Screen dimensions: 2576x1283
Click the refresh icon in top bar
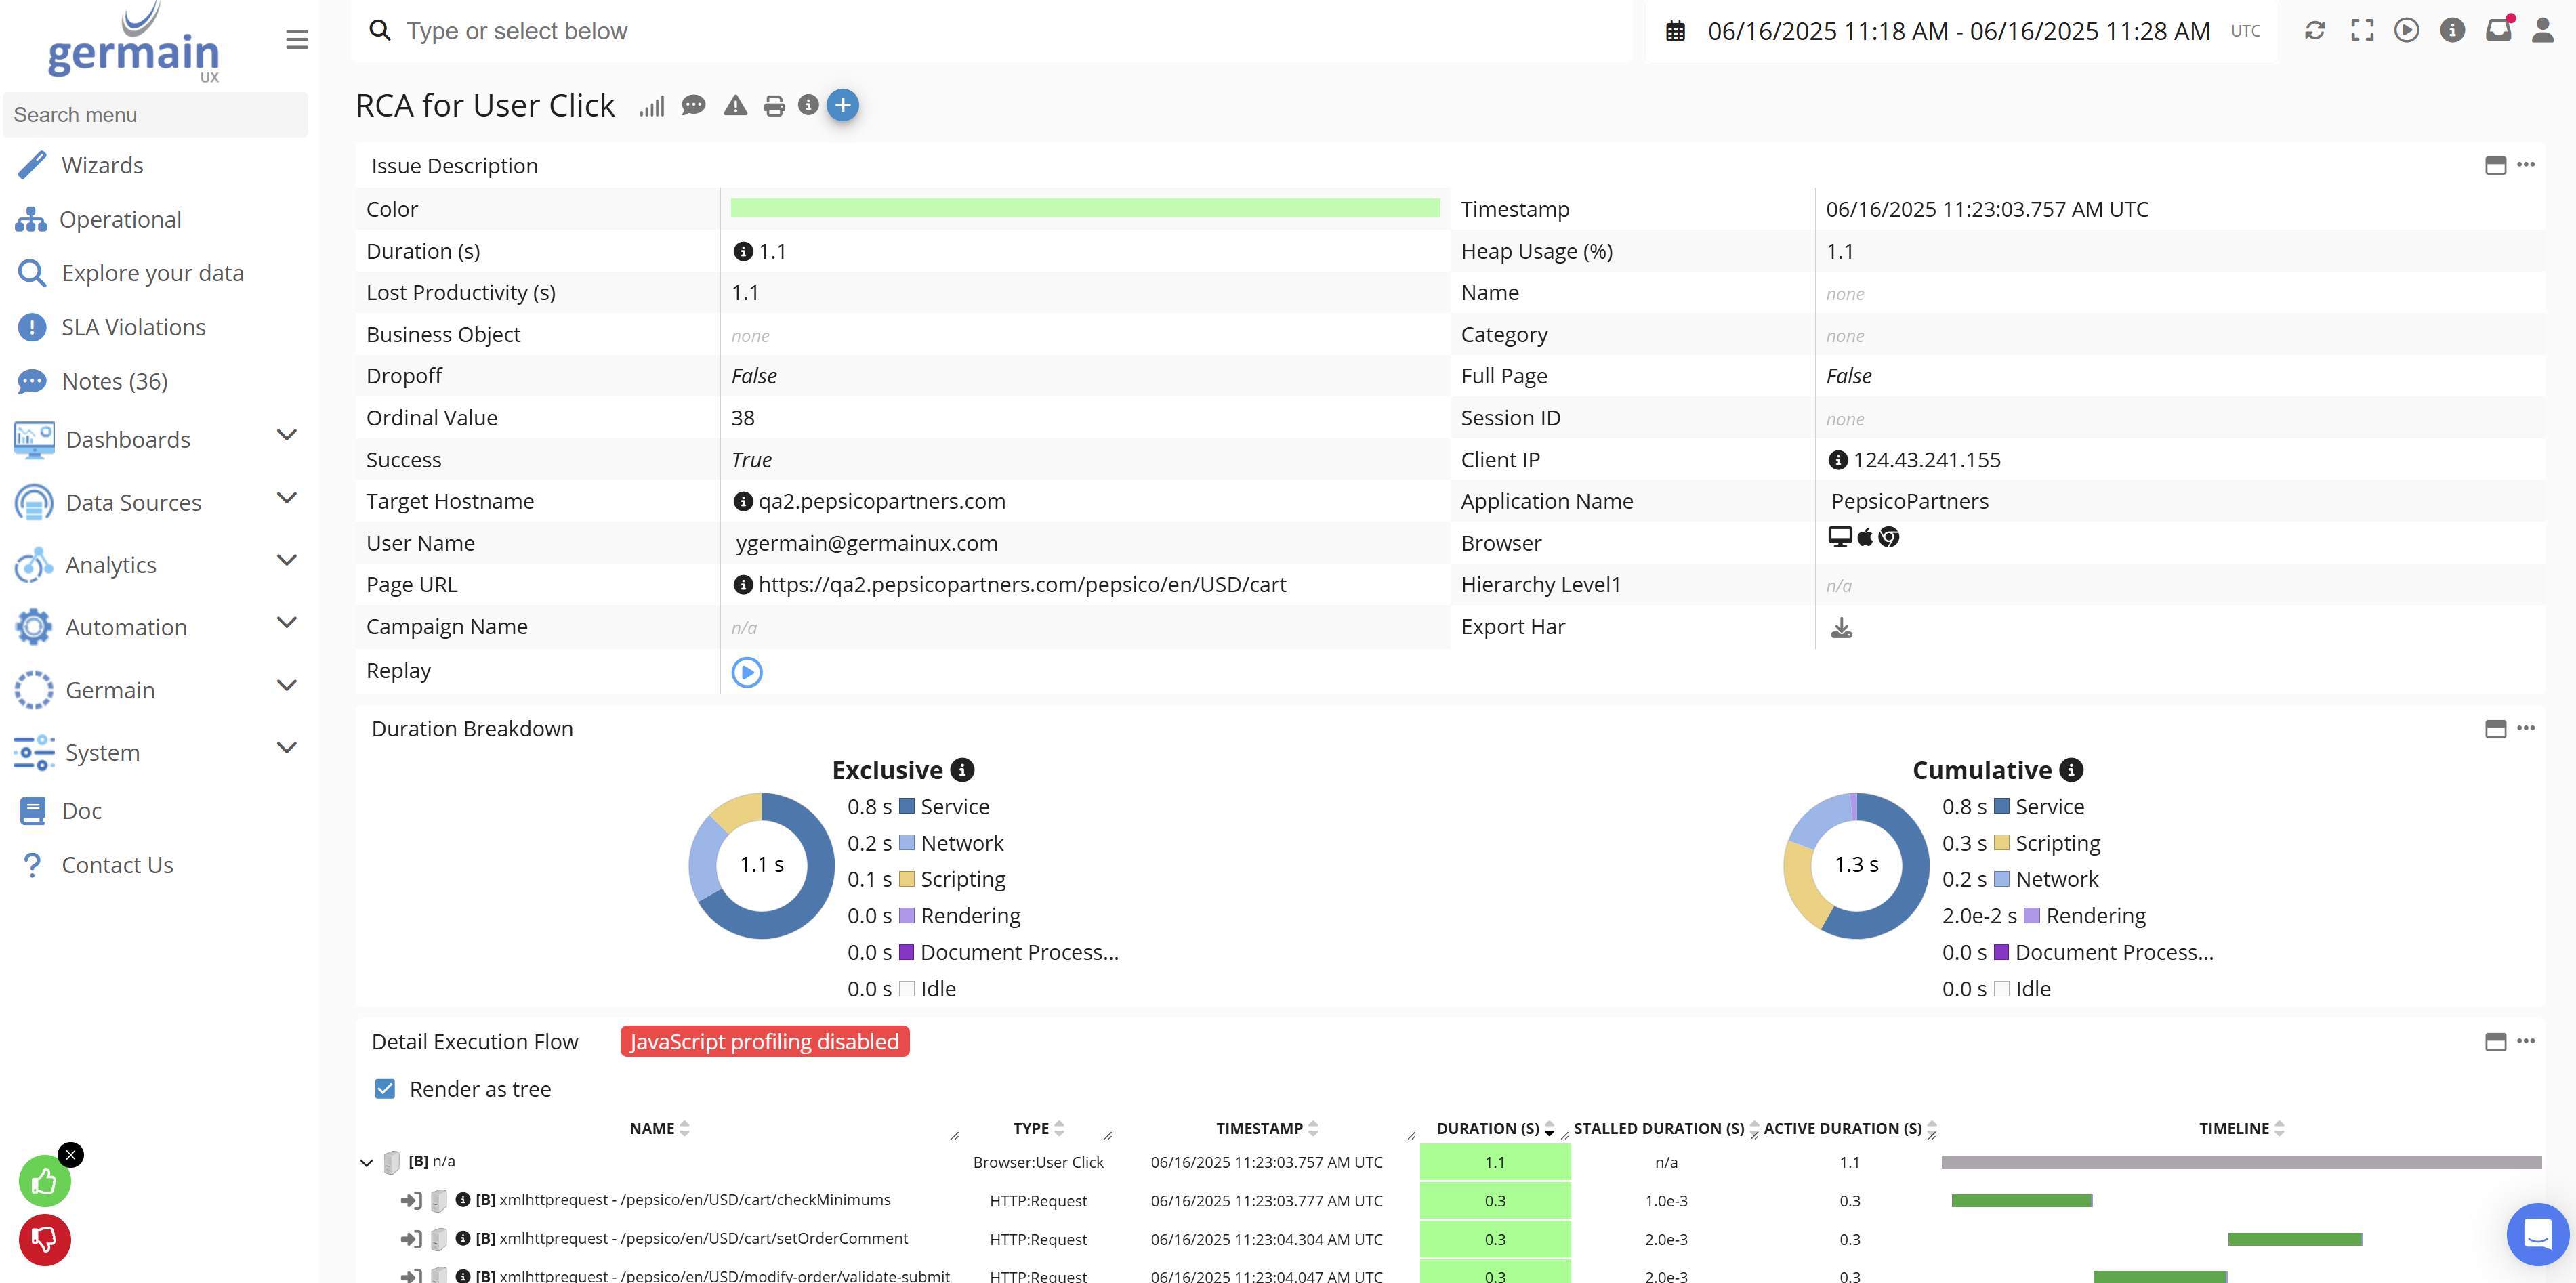(2315, 31)
